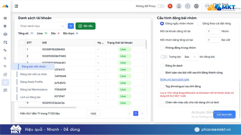The width and height of the screenshot is (241, 135).
Task: Click the MKT cloud logo at top left
Action: [x=5, y=6]
